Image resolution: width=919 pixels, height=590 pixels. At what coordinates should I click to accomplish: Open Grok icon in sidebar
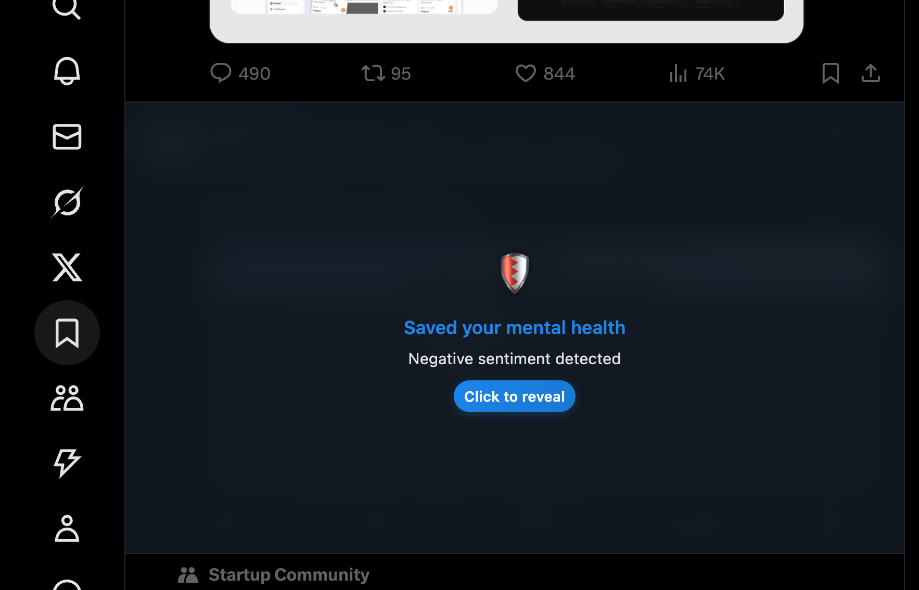[x=67, y=202]
